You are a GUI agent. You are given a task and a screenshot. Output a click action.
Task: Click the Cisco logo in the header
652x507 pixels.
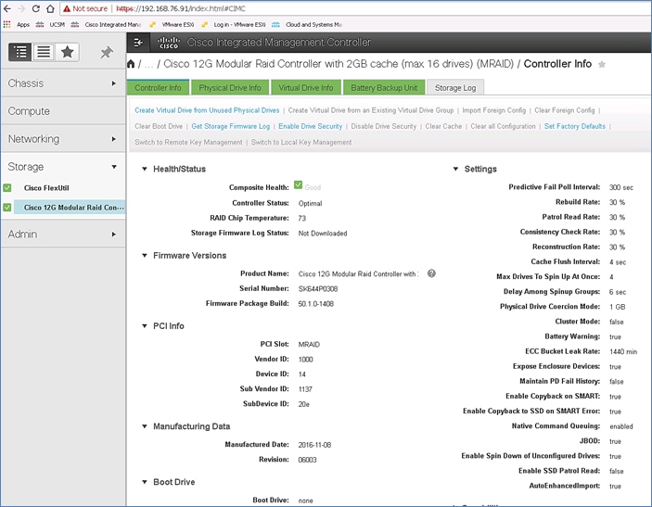tap(169, 43)
